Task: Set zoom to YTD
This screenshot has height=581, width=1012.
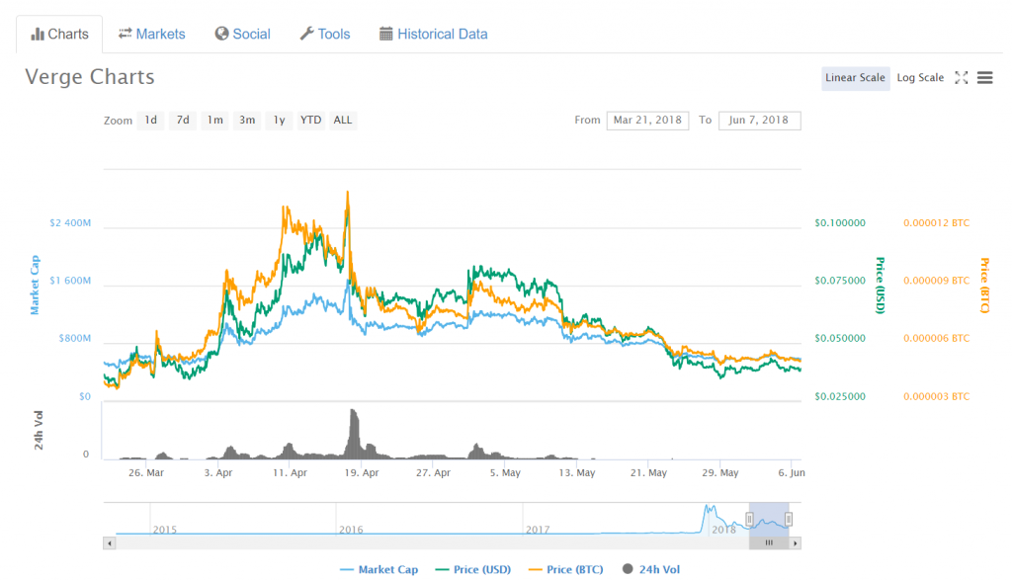Action: click(x=310, y=121)
